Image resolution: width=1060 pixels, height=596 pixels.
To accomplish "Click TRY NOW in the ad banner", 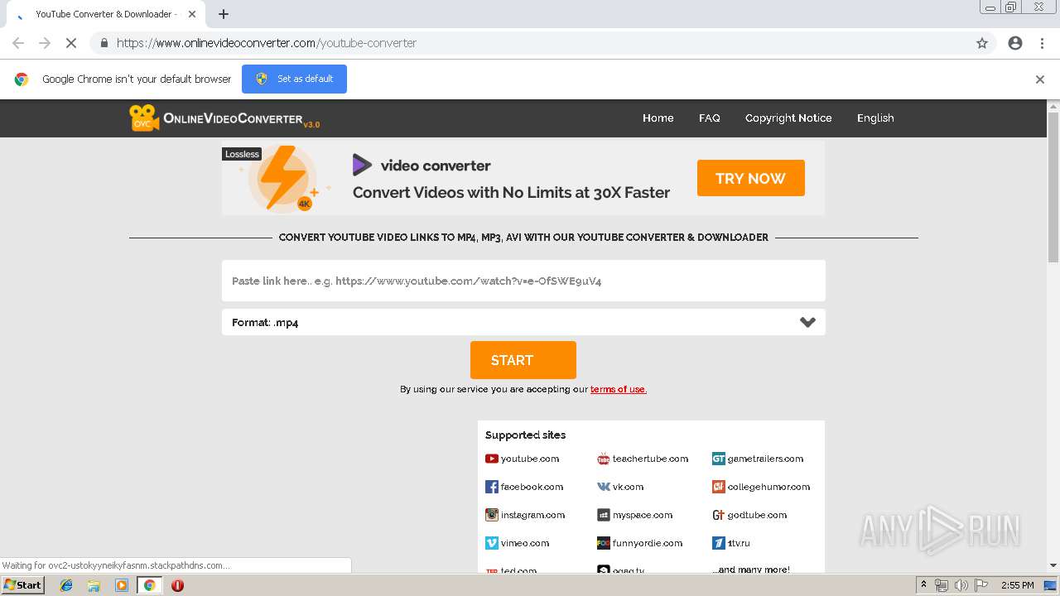I will [x=750, y=178].
